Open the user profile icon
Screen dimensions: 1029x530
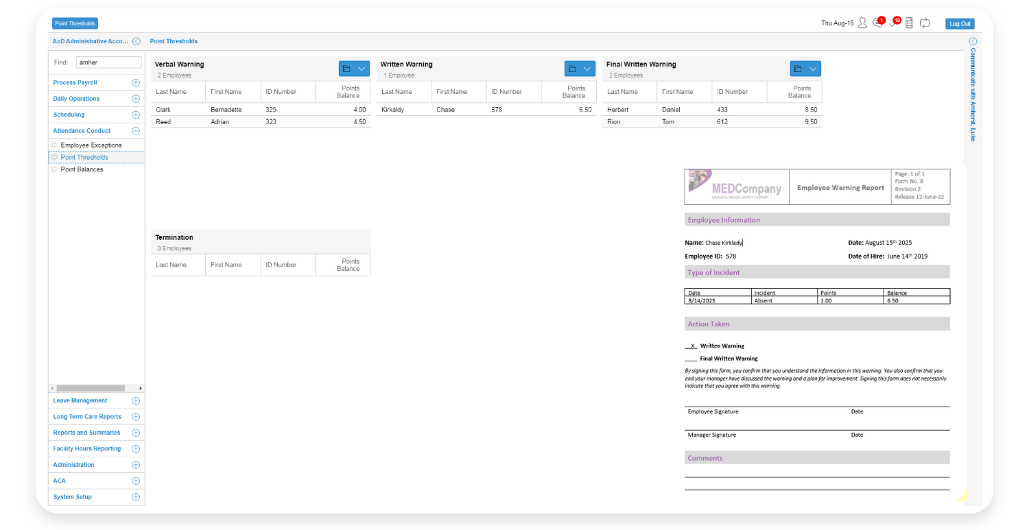pyautogui.click(x=862, y=23)
